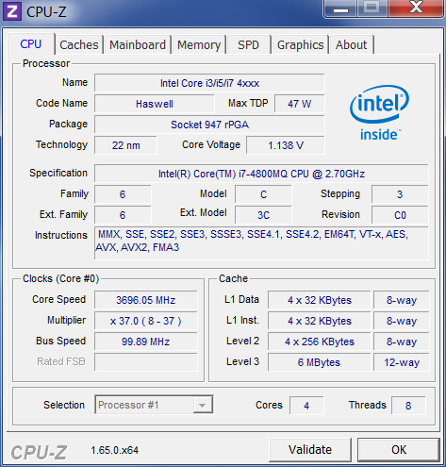This screenshot has width=446, height=467.
Task: Click the Model value C
Action: click(263, 194)
